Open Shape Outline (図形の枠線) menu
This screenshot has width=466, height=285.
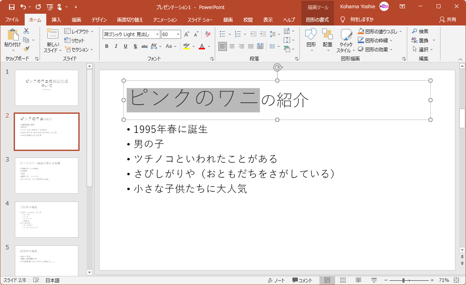[x=375, y=40]
